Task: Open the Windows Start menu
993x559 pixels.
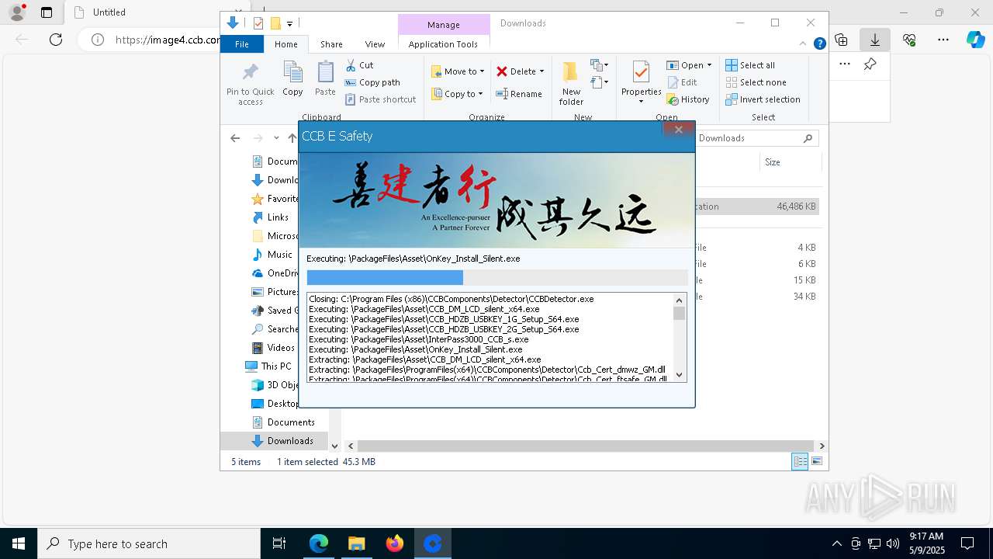Action: [x=19, y=543]
